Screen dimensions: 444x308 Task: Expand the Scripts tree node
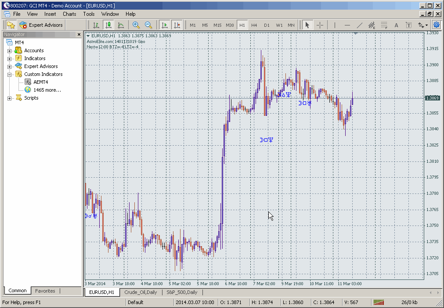click(x=10, y=98)
